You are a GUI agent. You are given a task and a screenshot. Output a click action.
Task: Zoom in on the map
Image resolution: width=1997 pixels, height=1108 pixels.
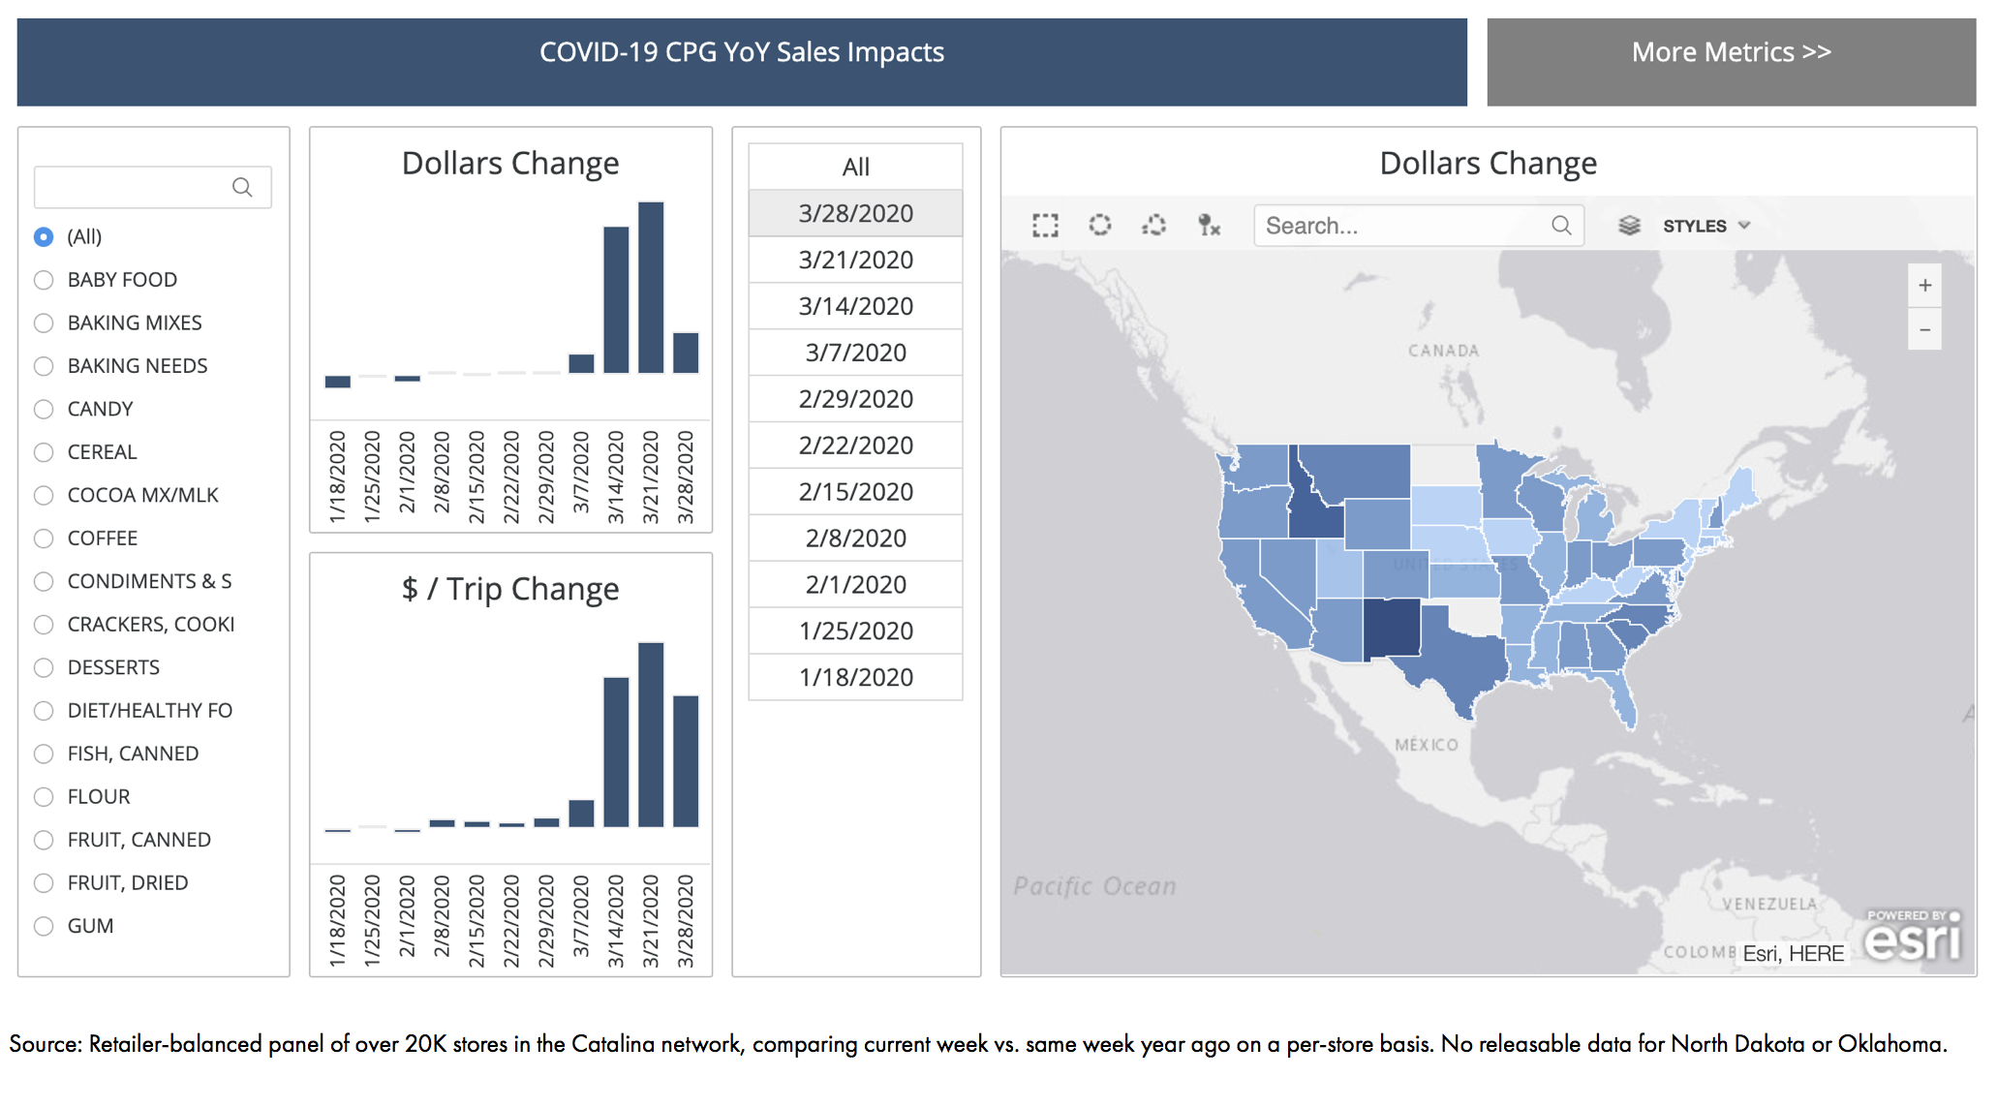1924,286
